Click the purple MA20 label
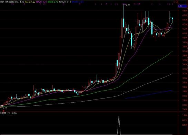The image size is (188, 135). [41, 2]
